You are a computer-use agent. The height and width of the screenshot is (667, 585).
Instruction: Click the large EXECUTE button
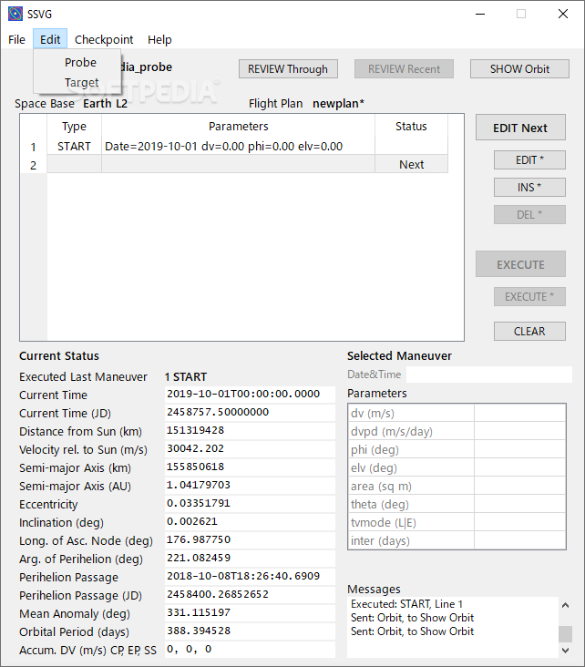tap(520, 264)
